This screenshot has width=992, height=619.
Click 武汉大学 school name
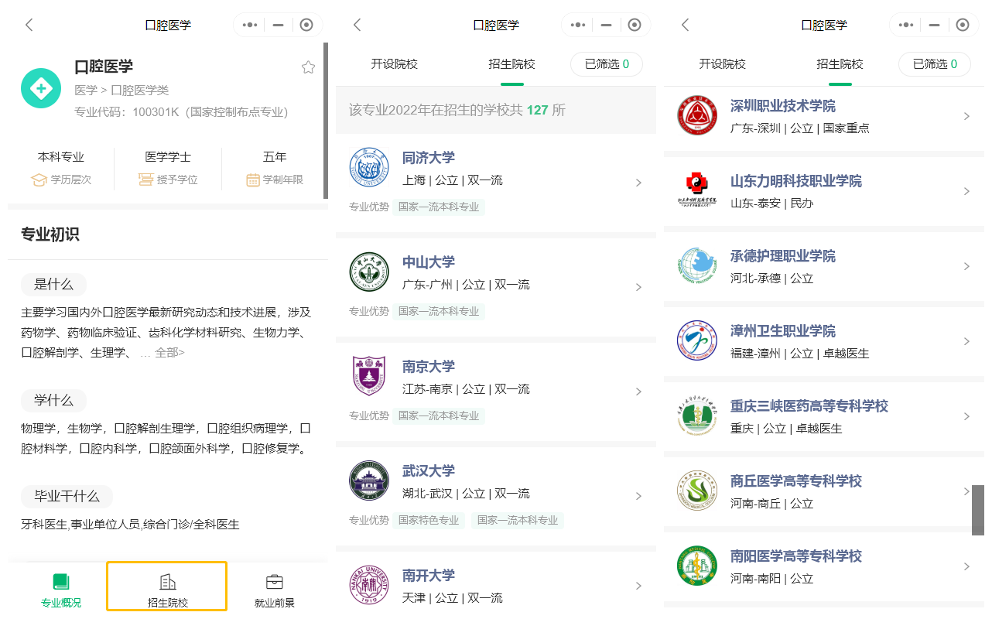(x=429, y=471)
